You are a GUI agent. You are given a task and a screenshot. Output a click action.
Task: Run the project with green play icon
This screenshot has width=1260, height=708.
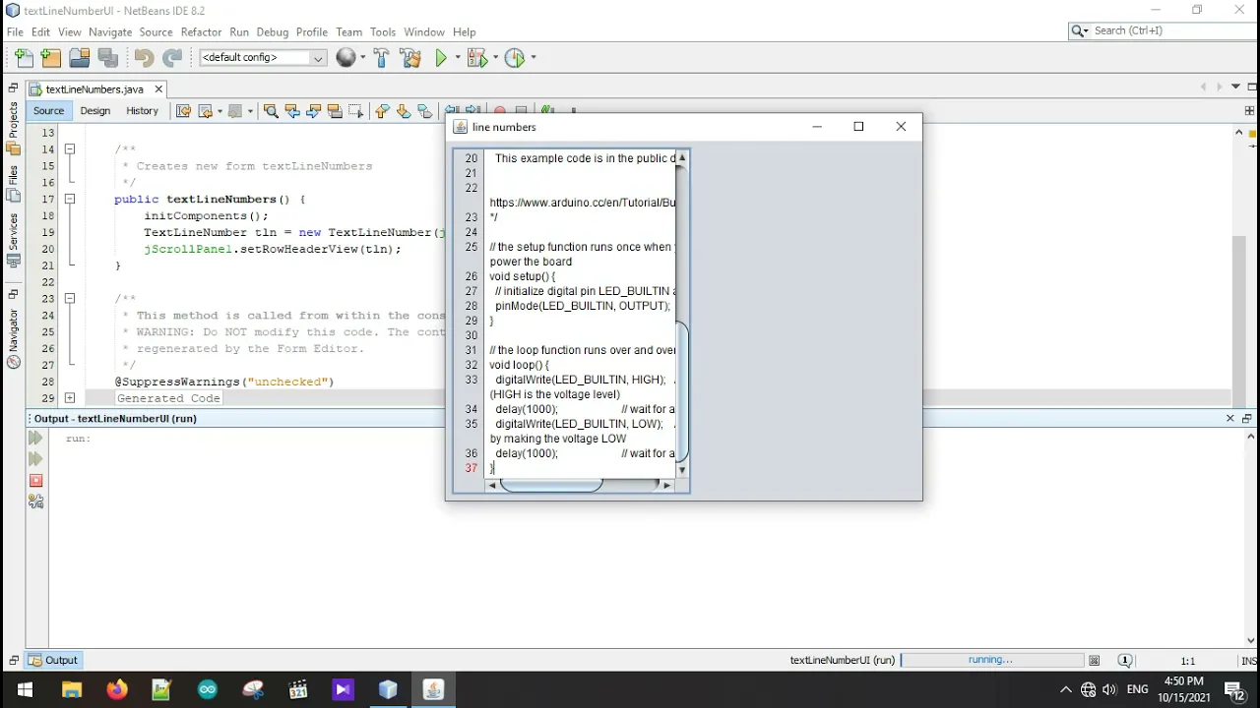442,58
